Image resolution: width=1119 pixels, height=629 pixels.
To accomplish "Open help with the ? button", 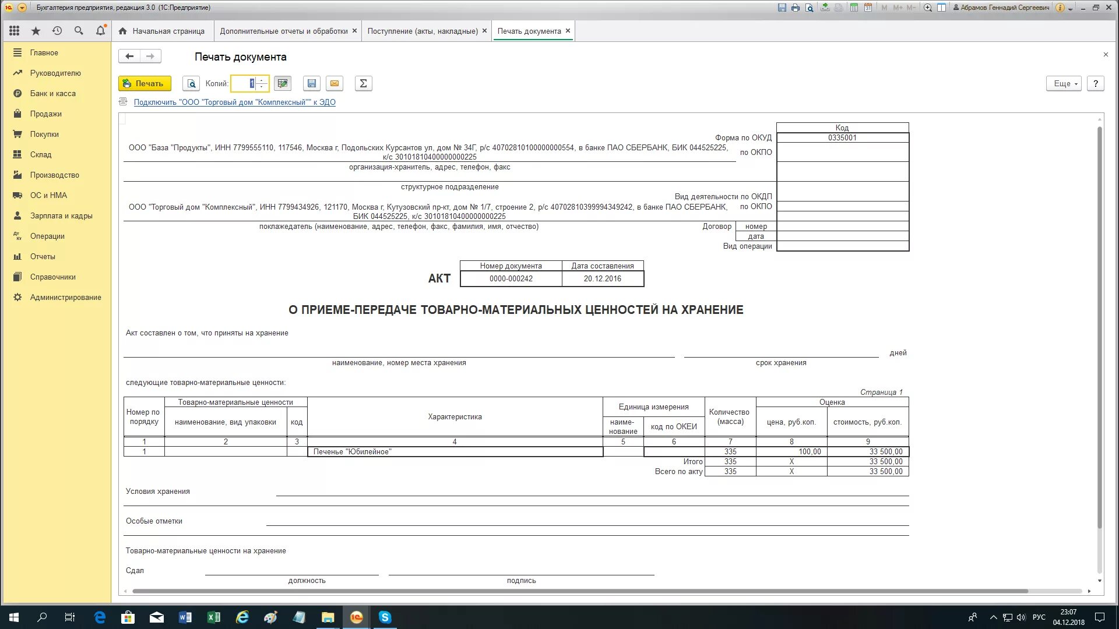I will pos(1096,83).
